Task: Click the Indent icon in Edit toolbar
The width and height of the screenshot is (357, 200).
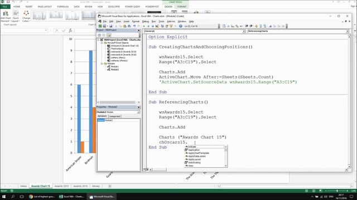Action: pos(247,26)
